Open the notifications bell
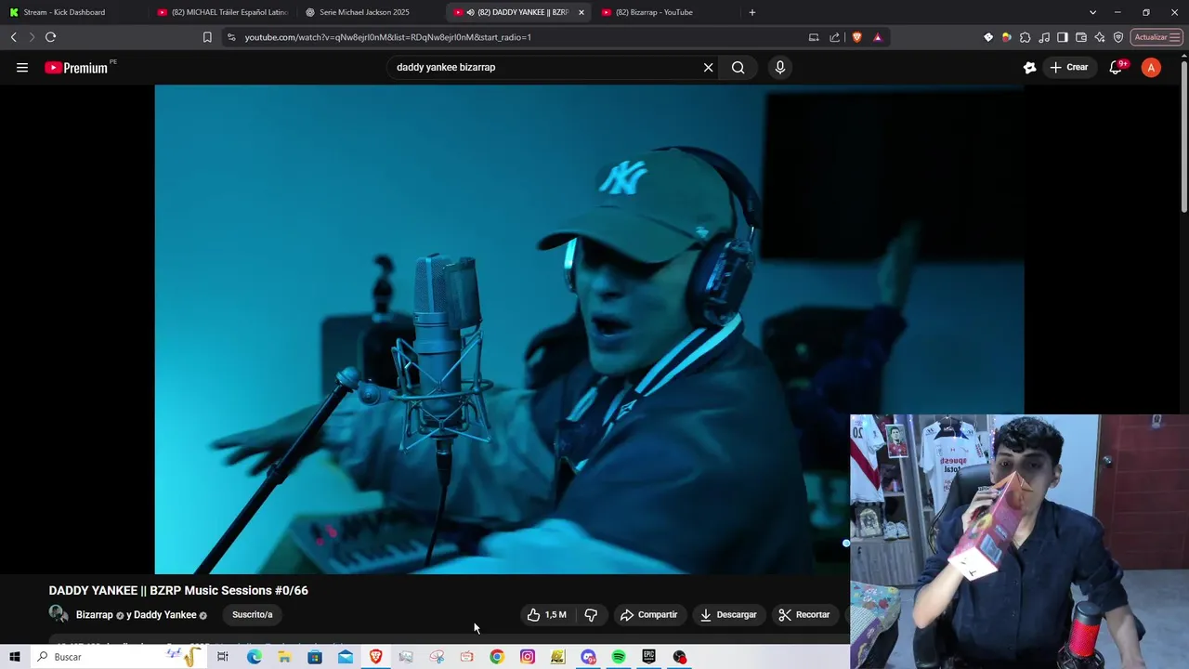The height and width of the screenshot is (669, 1189). click(x=1117, y=67)
